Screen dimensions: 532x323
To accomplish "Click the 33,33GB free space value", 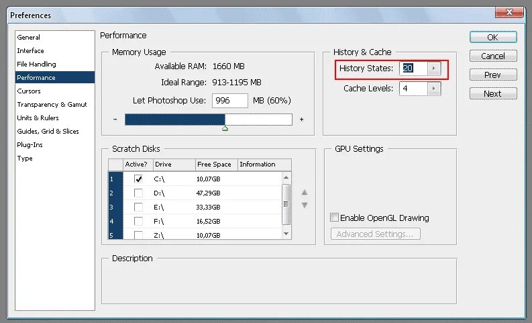I will pos(209,207).
